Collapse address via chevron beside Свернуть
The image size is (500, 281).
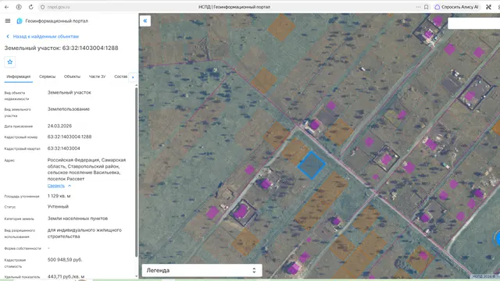coord(70,186)
